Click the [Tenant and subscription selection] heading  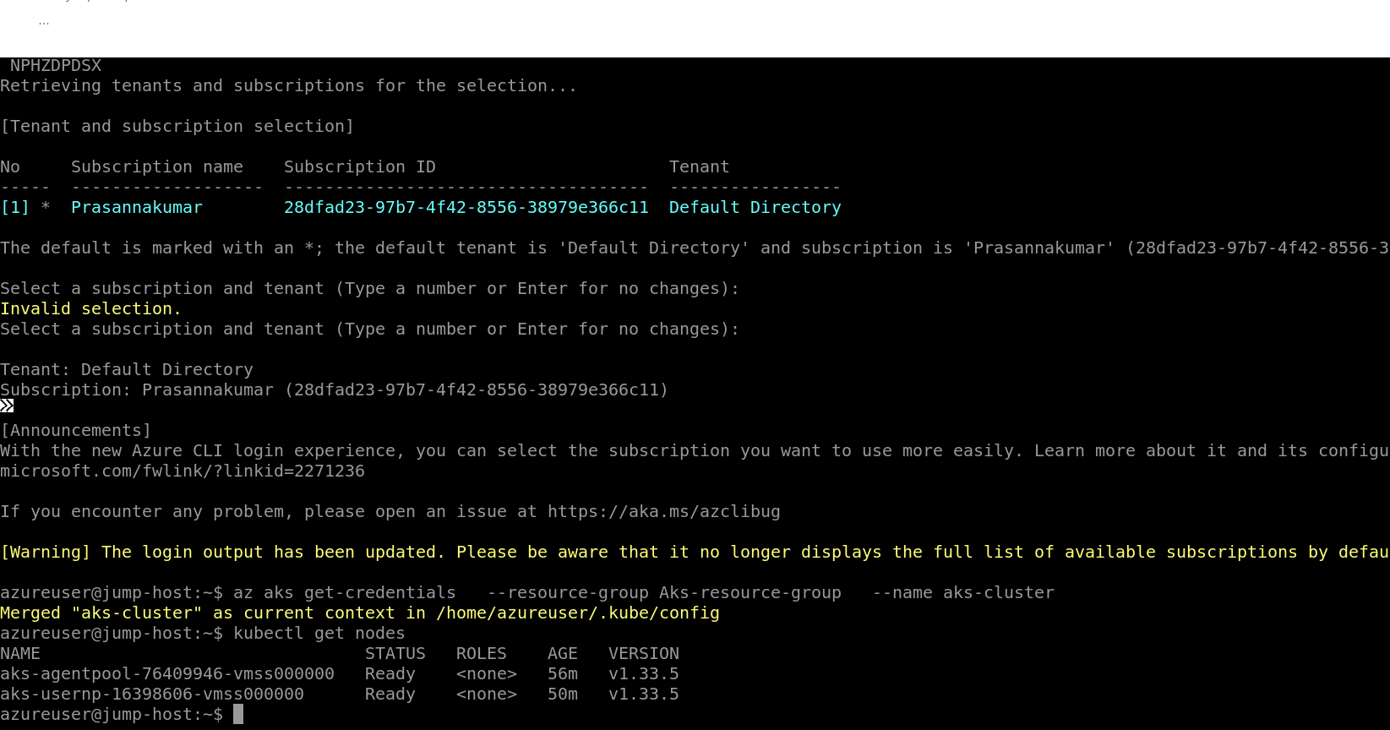[x=177, y=126]
